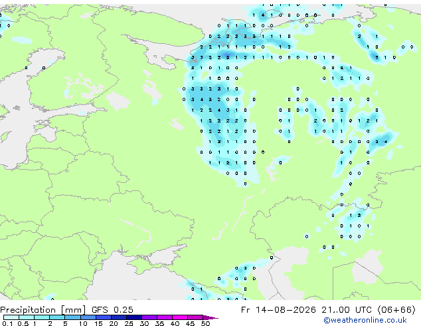This screenshot has width=421, height=326.
Task: Click the above-50 arrow tip of legend
Action: pos(210,317)
